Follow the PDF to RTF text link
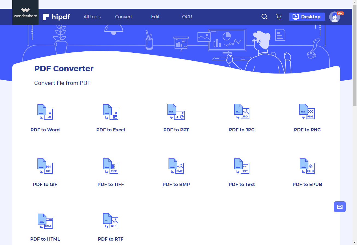Viewport: 357px width, 245px height. tap(111, 239)
